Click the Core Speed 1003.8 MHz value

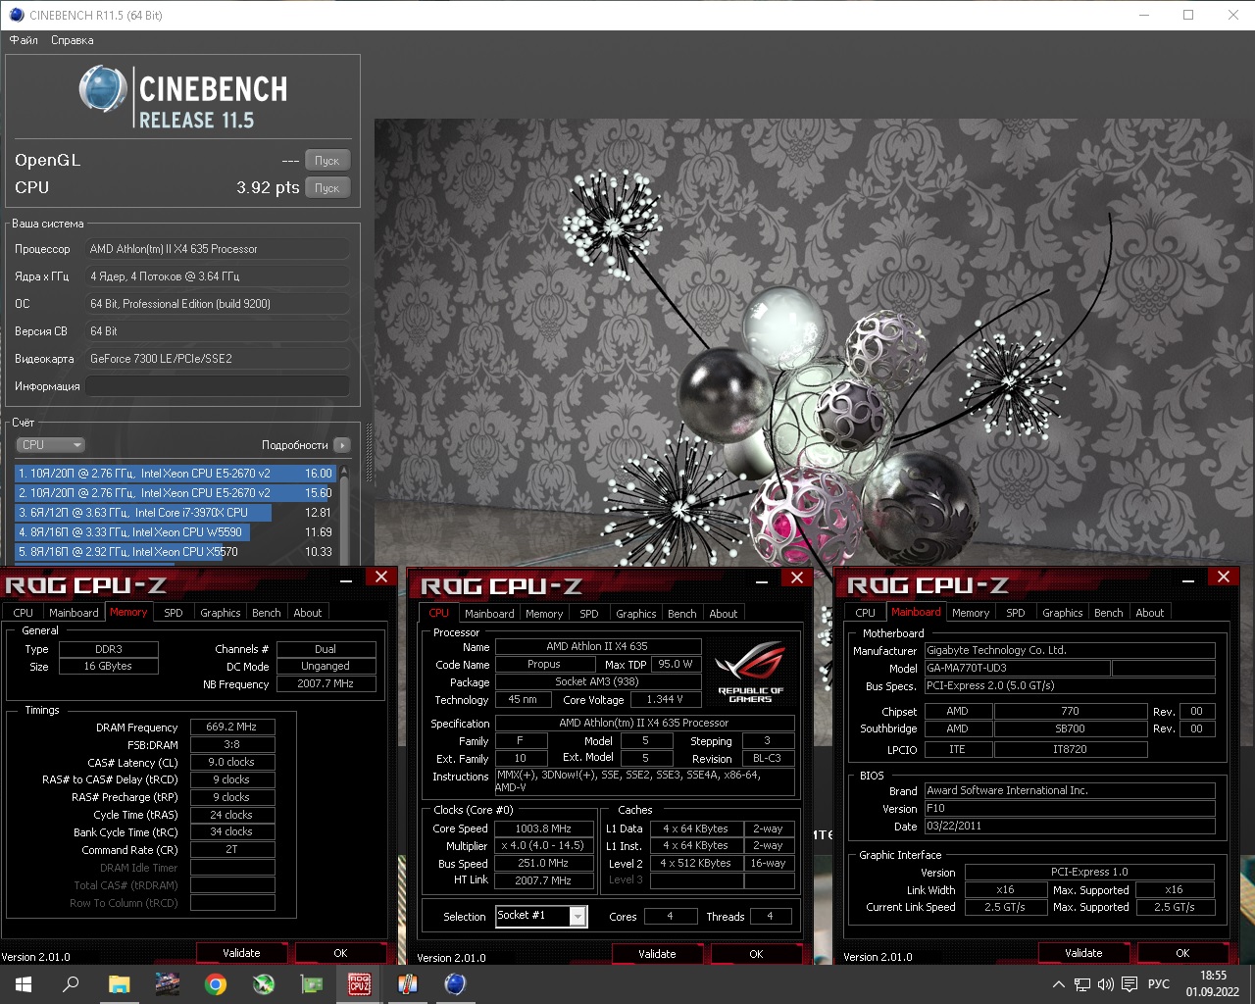(544, 828)
